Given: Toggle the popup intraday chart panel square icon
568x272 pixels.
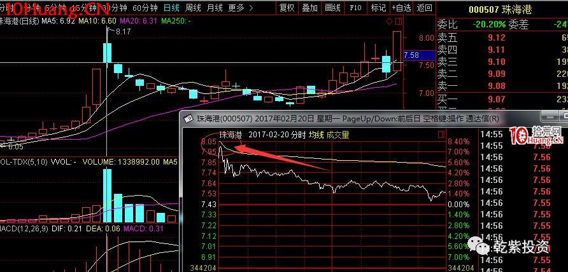Looking at the screenshot, I should point(441,135).
